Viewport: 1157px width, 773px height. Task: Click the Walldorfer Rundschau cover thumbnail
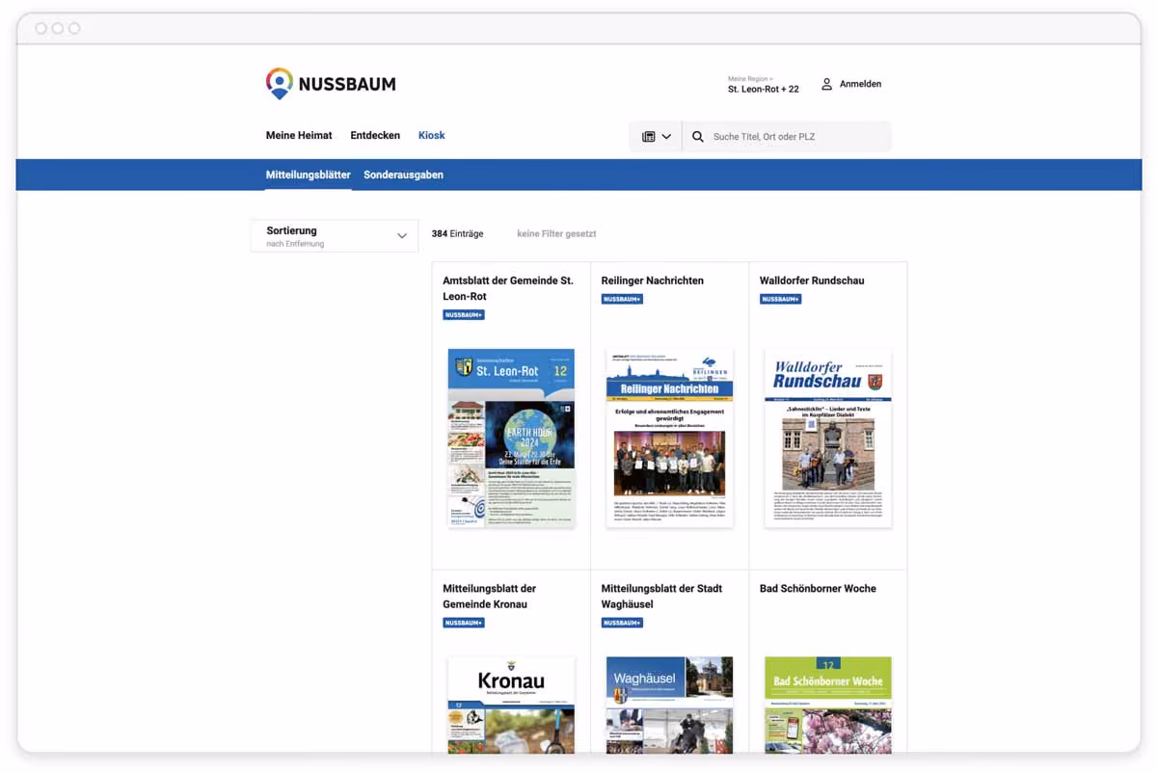(x=828, y=438)
